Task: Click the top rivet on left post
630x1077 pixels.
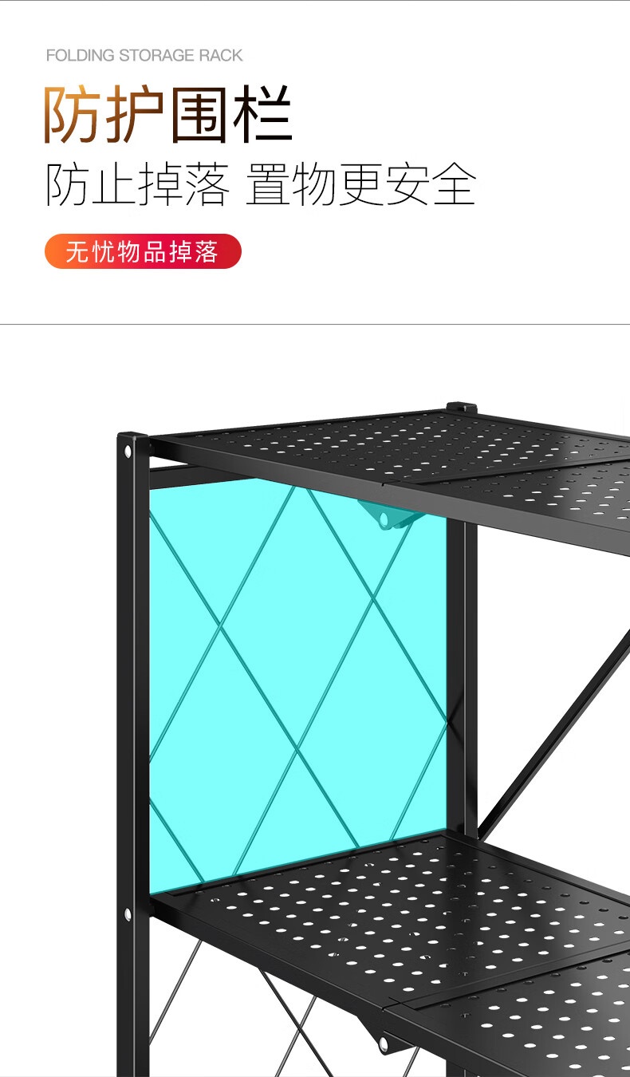Action: click(x=128, y=452)
